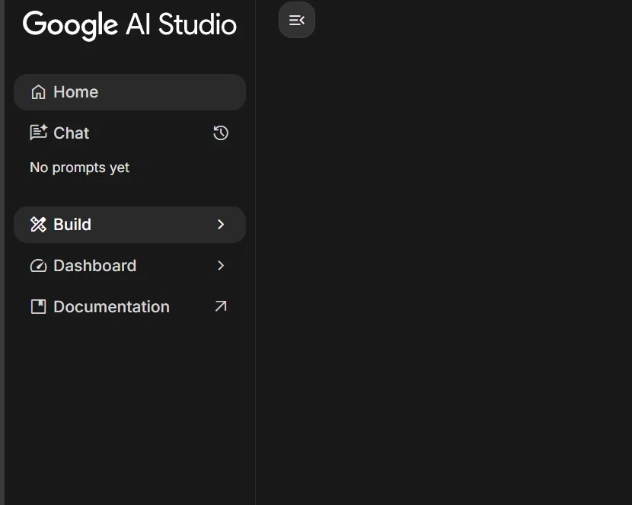Click the Google AI Studio logo
The height and width of the screenshot is (505, 632).
coord(129,25)
